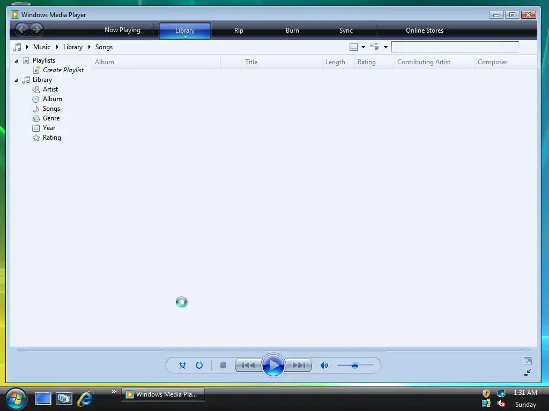Switch to the Library tab
The image size is (549, 411).
click(185, 31)
